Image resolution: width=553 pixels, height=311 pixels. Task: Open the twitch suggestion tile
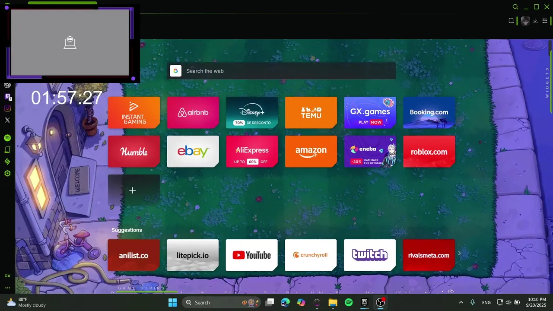[x=370, y=255]
